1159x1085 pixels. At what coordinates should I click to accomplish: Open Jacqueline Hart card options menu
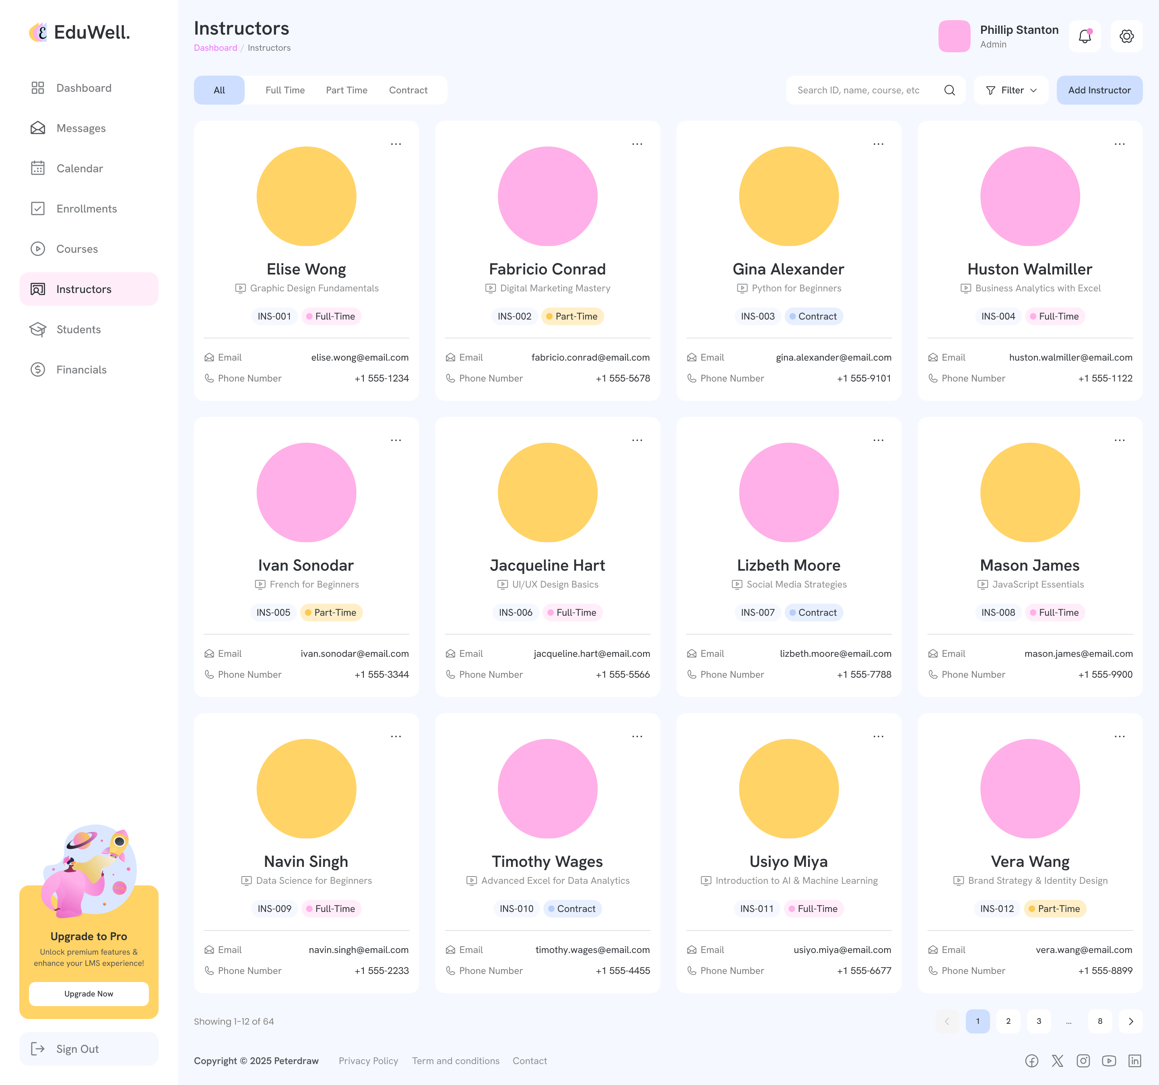pos(637,440)
